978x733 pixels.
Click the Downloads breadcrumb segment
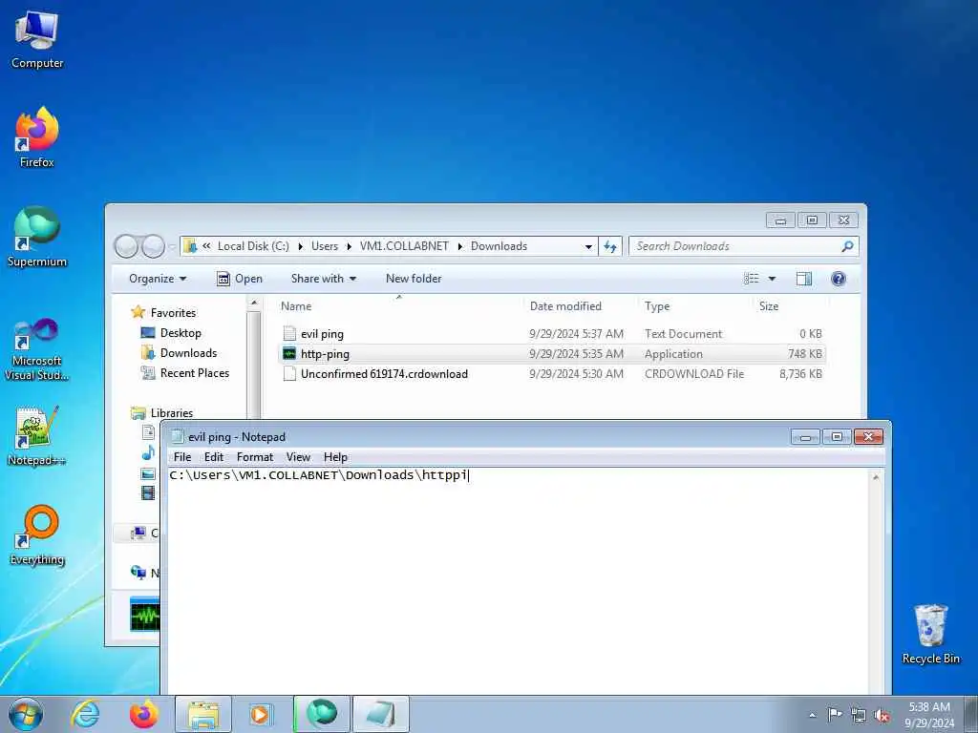pos(499,246)
